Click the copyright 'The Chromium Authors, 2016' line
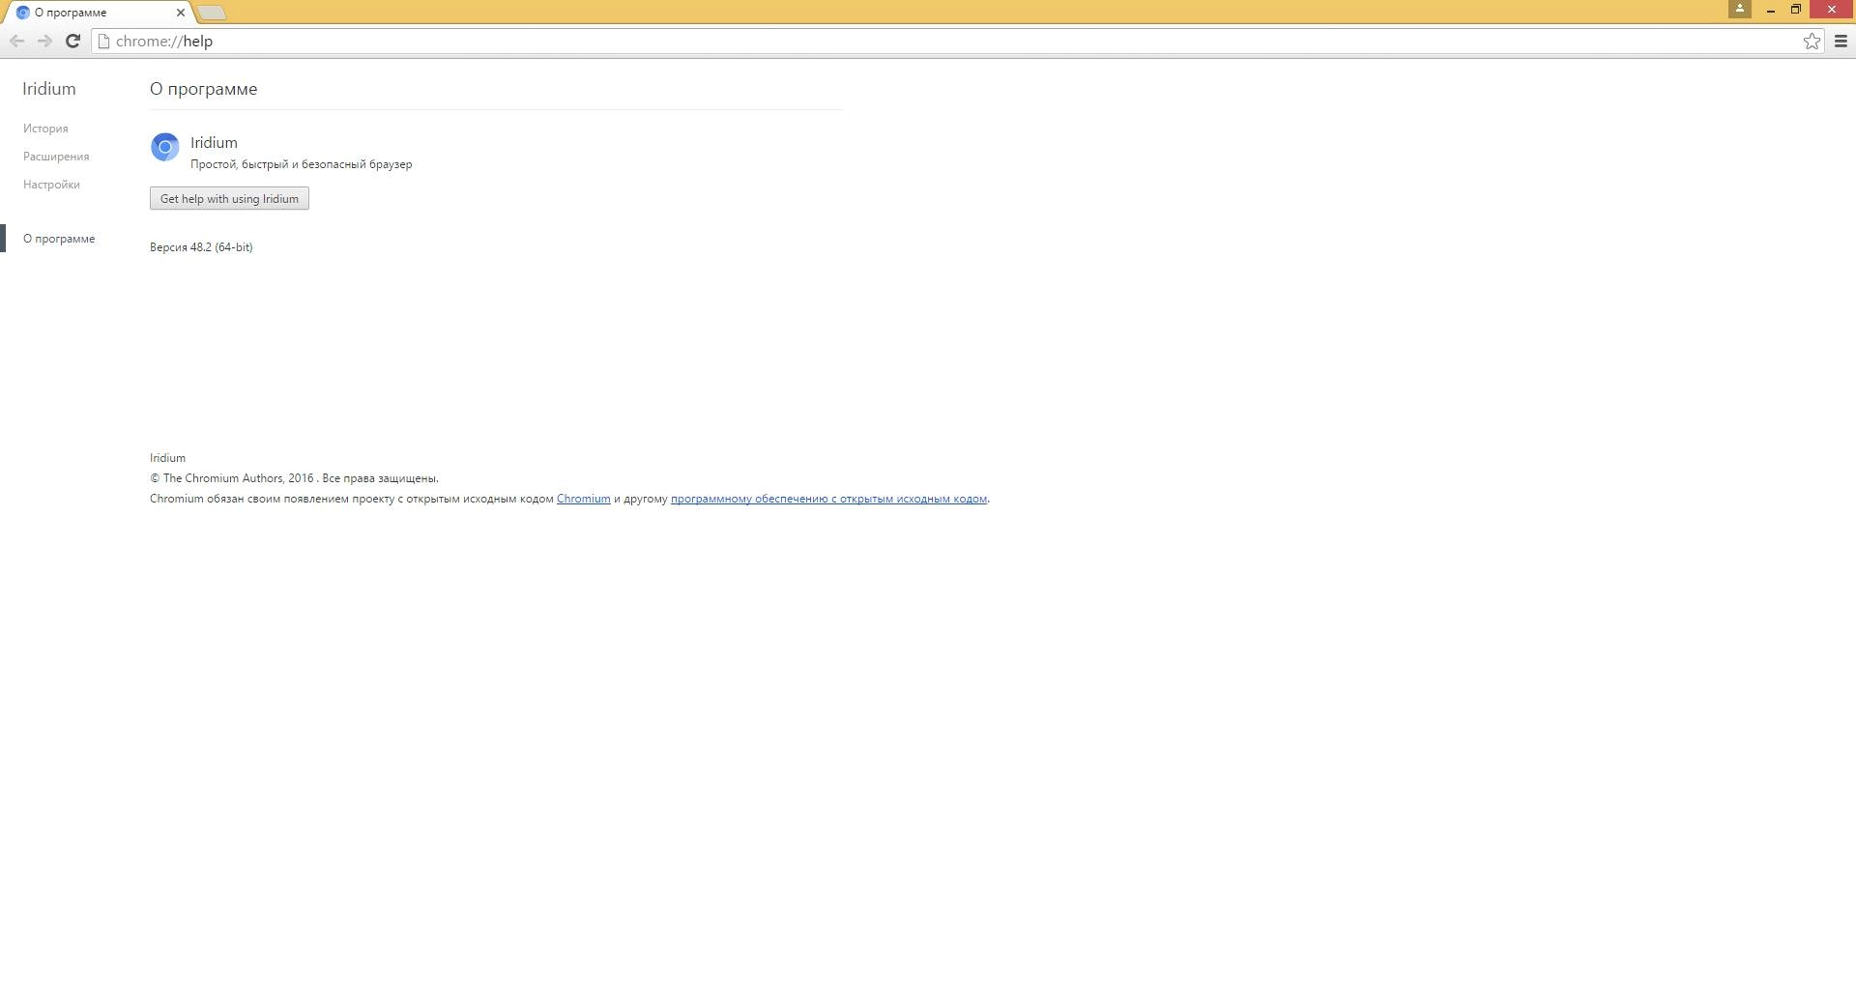 click(294, 478)
